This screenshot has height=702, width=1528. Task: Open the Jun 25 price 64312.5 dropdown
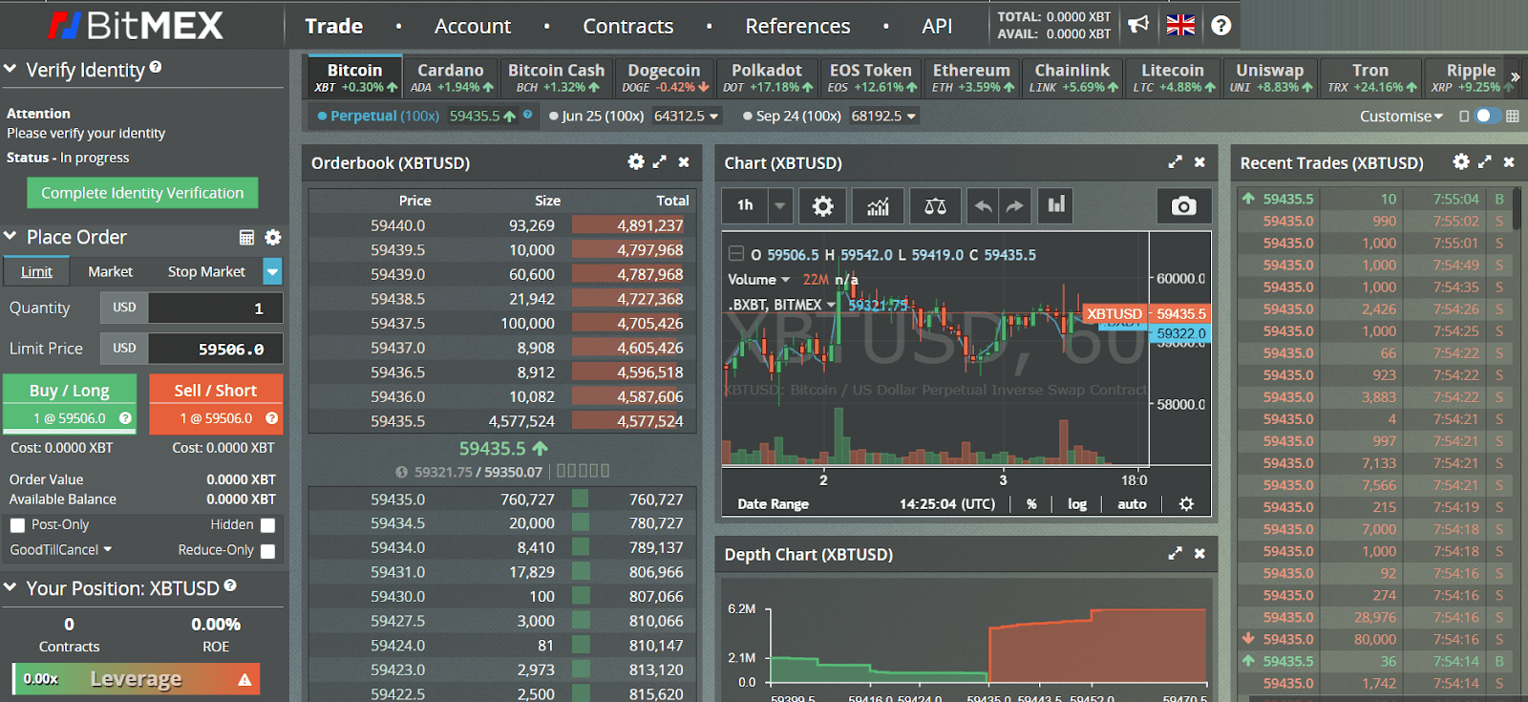coord(686,116)
